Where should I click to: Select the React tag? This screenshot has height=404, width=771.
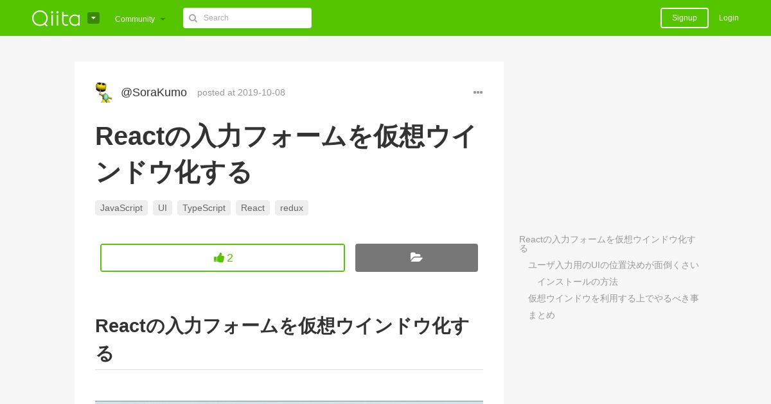tap(253, 208)
